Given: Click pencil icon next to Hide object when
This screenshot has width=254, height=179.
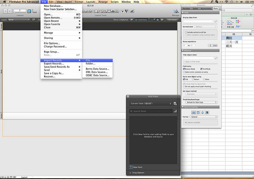Looking at the screenshot, I should [x=216, y=58].
